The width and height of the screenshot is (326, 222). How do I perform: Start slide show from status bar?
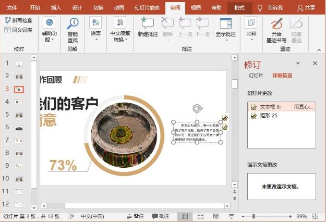click(232, 216)
